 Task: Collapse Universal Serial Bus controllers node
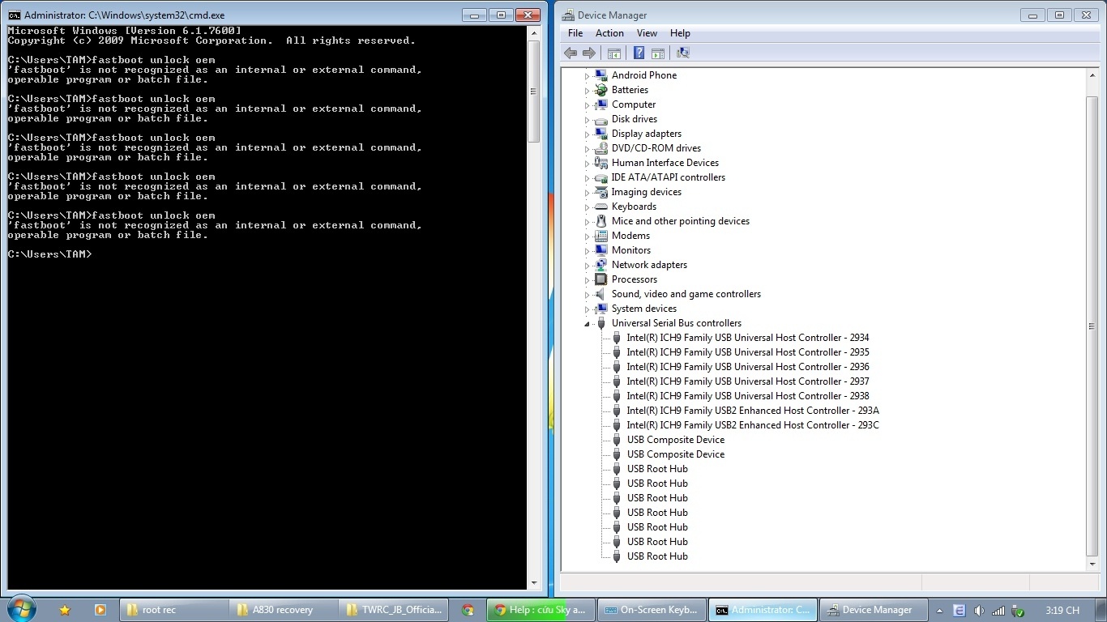(x=587, y=323)
